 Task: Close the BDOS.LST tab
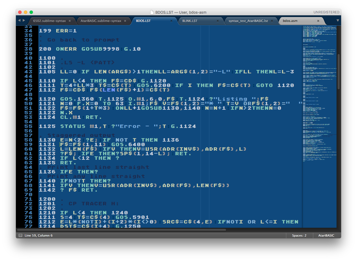point(171,21)
